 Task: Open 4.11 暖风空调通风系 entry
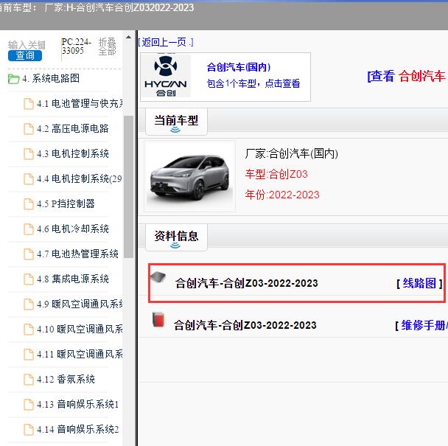point(80,355)
